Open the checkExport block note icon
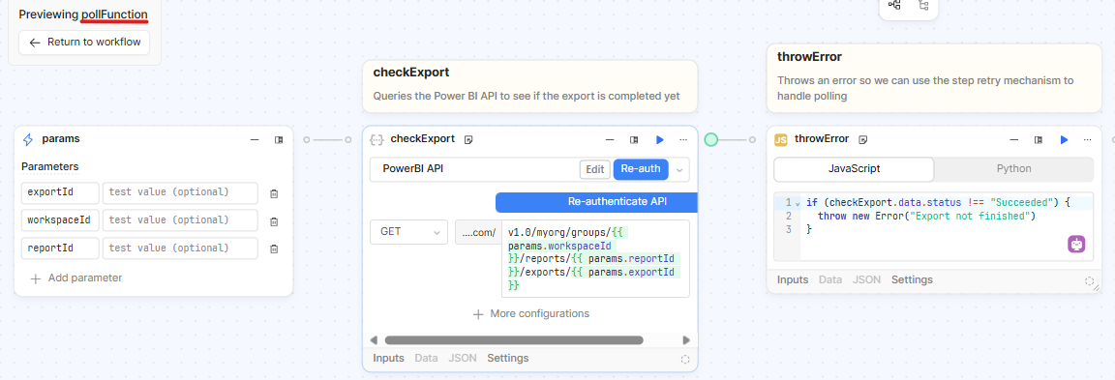1115x380 pixels. [468, 140]
